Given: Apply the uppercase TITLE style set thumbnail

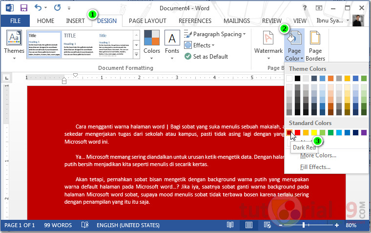Looking at the screenshot, I should pos(79,44).
